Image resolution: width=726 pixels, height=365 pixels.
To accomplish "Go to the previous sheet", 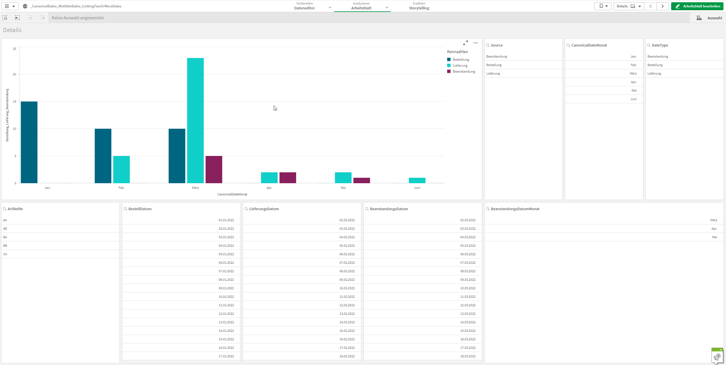I will [x=650, y=6].
